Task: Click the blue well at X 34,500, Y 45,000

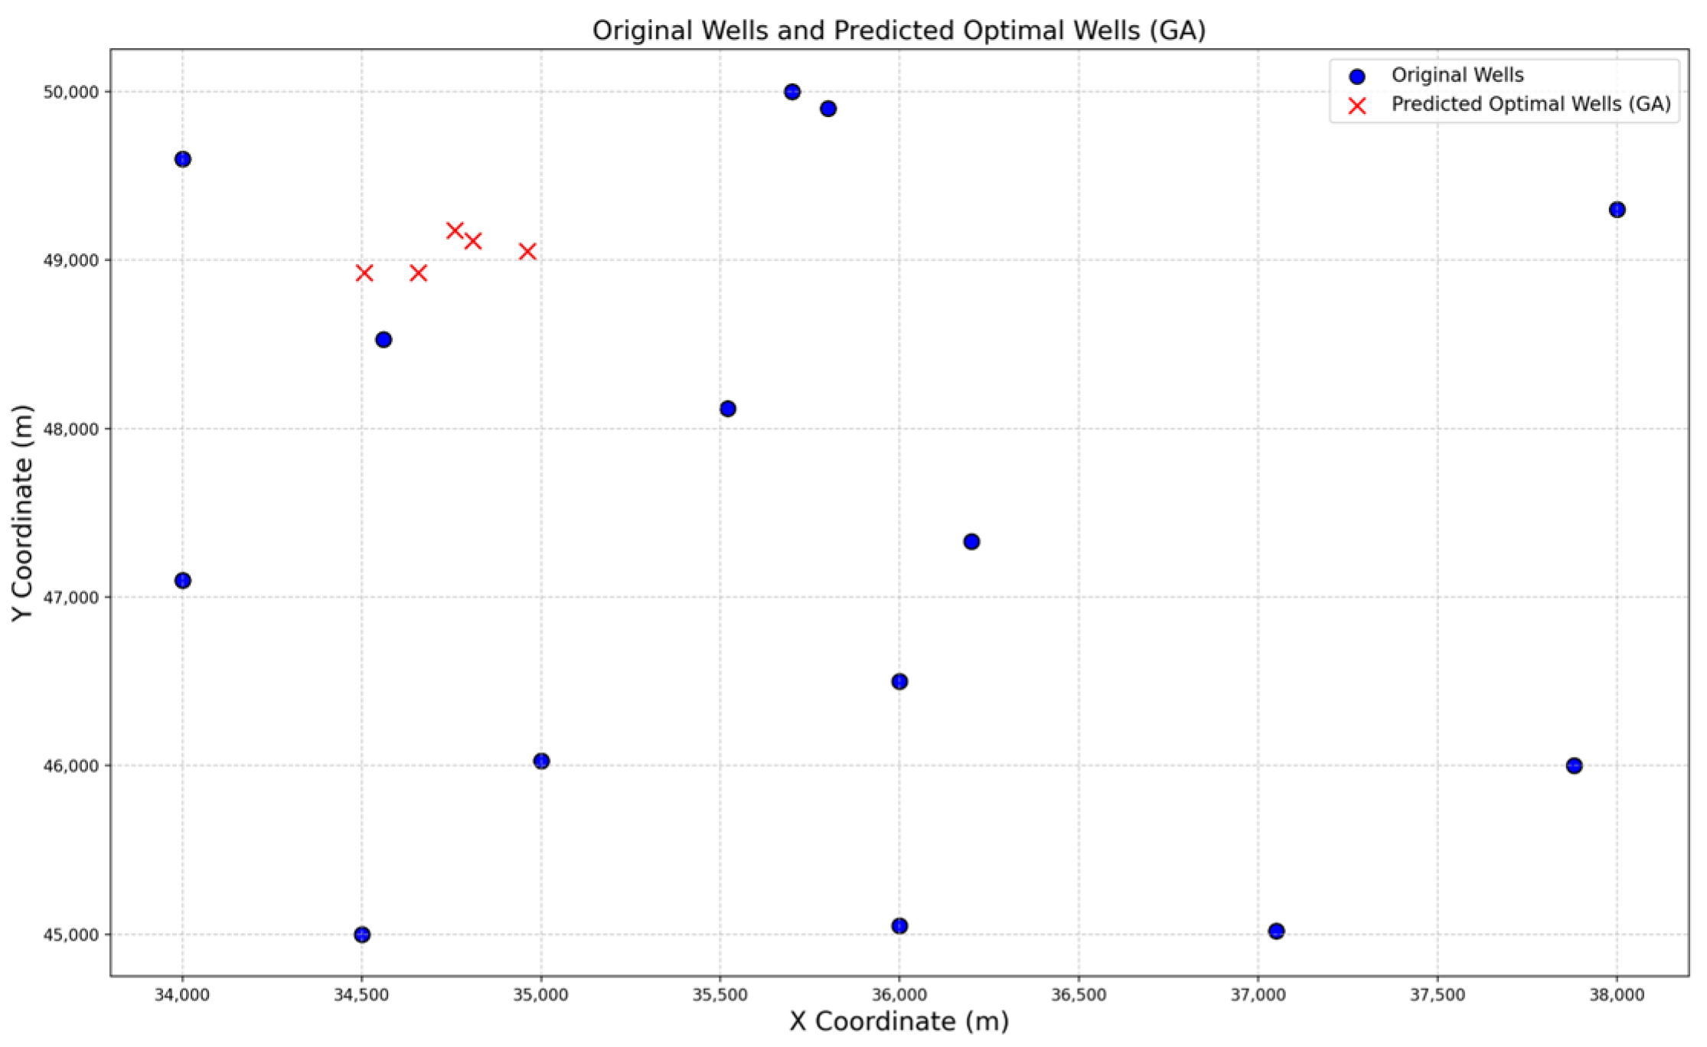Action: point(362,934)
